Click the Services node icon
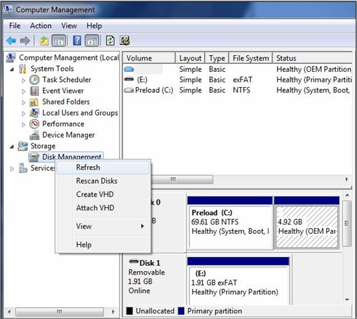 [23, 168]
